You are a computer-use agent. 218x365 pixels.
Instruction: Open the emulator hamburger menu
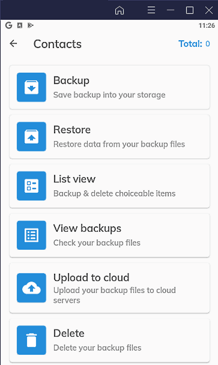[151, 10]
